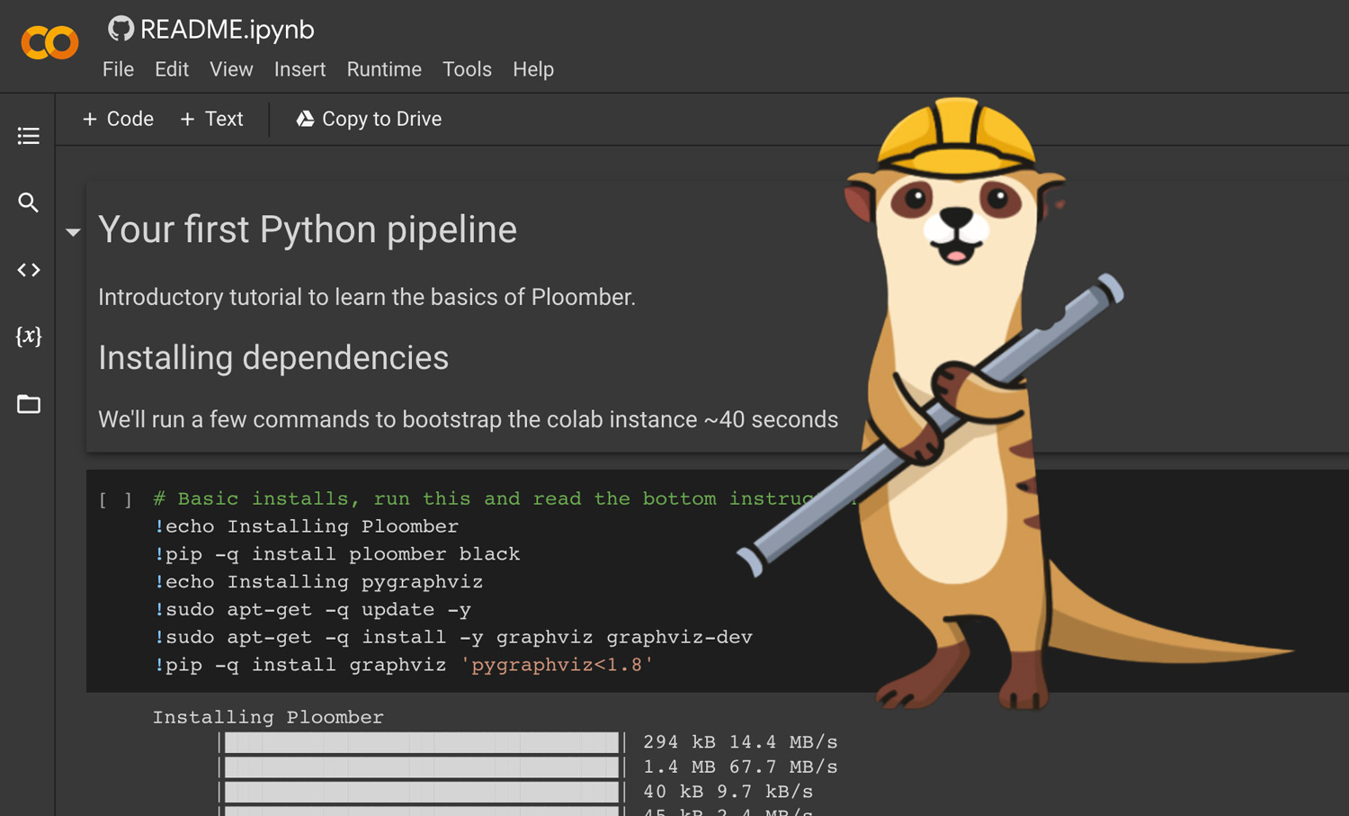
Task: Open the search and replace panel
Action: (28, 202)
